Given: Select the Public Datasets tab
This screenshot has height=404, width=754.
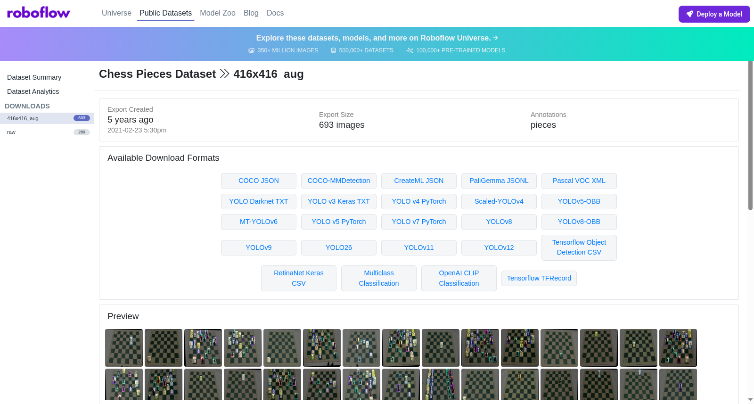Looking at the screenshot, I should [165, 13].
